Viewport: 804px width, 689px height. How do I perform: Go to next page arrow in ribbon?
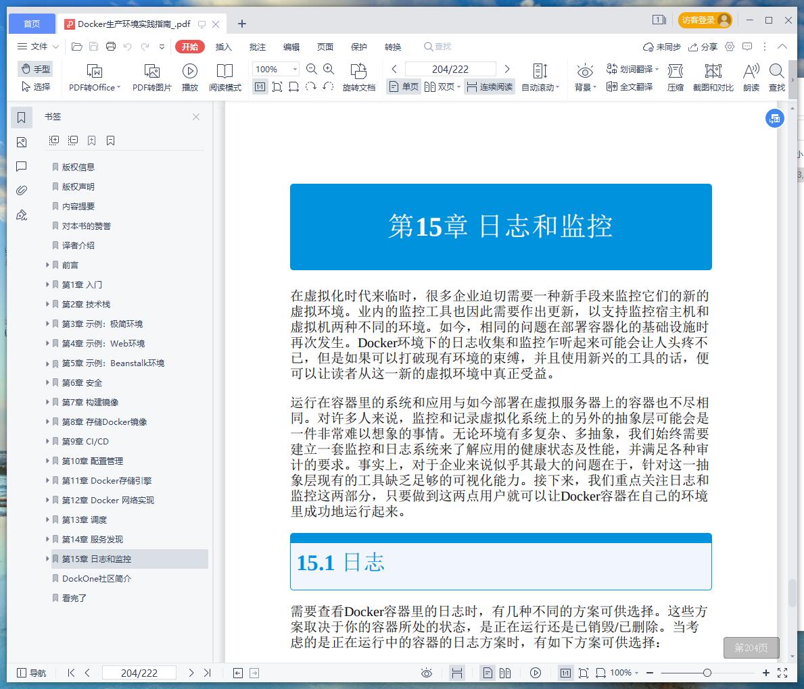(507, 69)
